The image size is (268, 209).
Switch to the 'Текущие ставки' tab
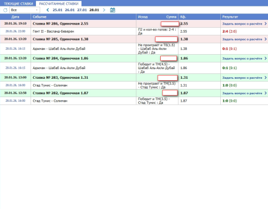(x=18, y=4)
